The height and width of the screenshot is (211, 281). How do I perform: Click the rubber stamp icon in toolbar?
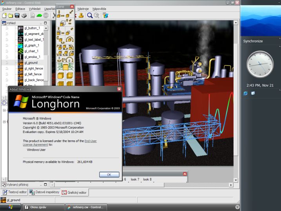pos(81,15)
